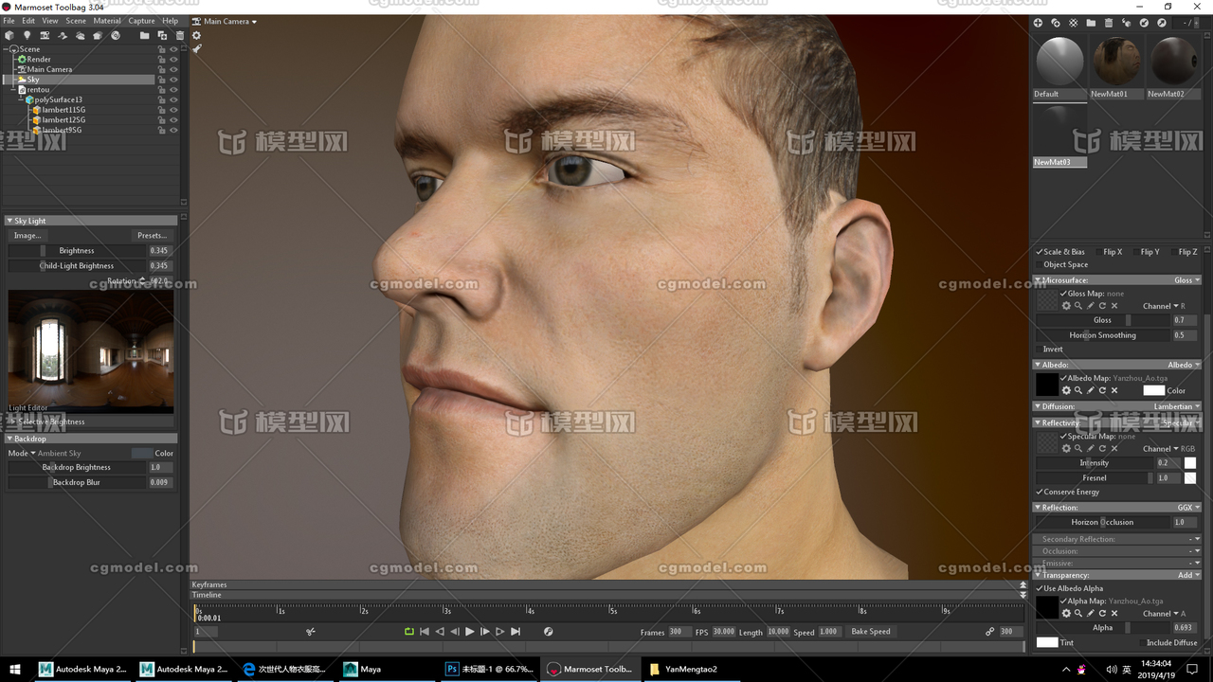Image resolution: width=1213 pixels, height=682 pixels.
Task: Enable the Object Space checkbox
Action: [1039, 264]
